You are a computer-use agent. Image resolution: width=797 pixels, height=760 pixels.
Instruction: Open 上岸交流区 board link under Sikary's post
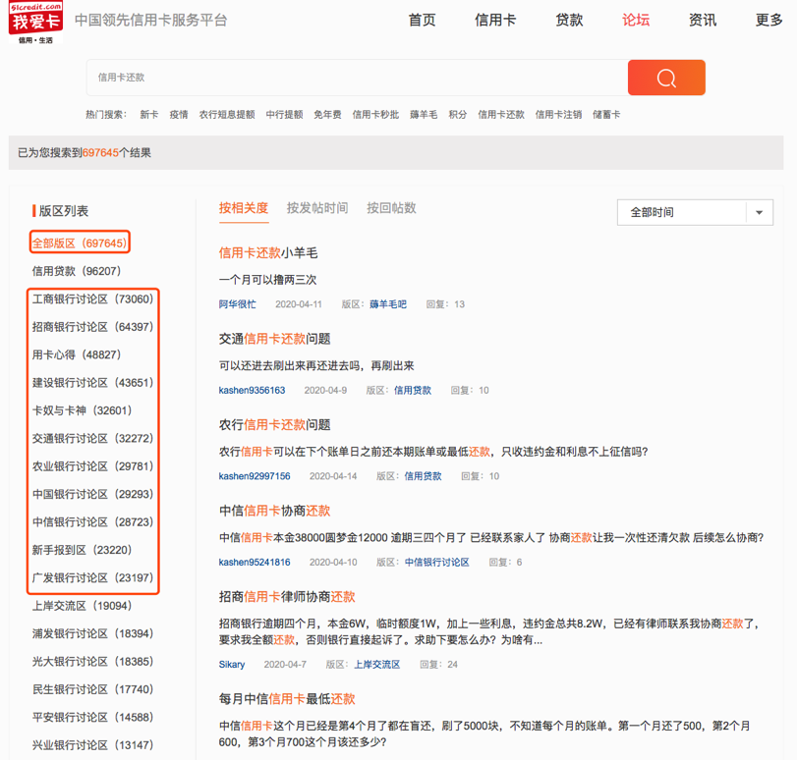377,665
